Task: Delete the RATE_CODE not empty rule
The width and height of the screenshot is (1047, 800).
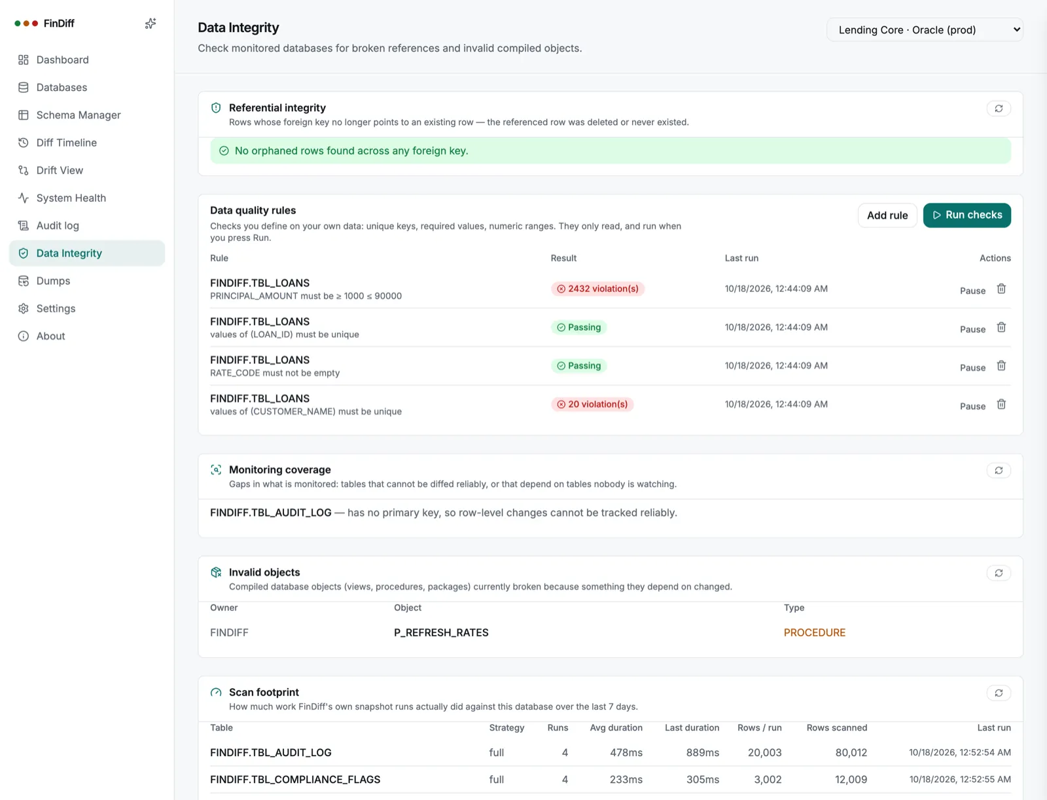Action: (1001, 366)
